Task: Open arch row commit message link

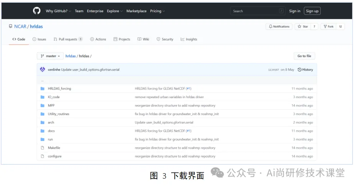Action: point(164,122)
